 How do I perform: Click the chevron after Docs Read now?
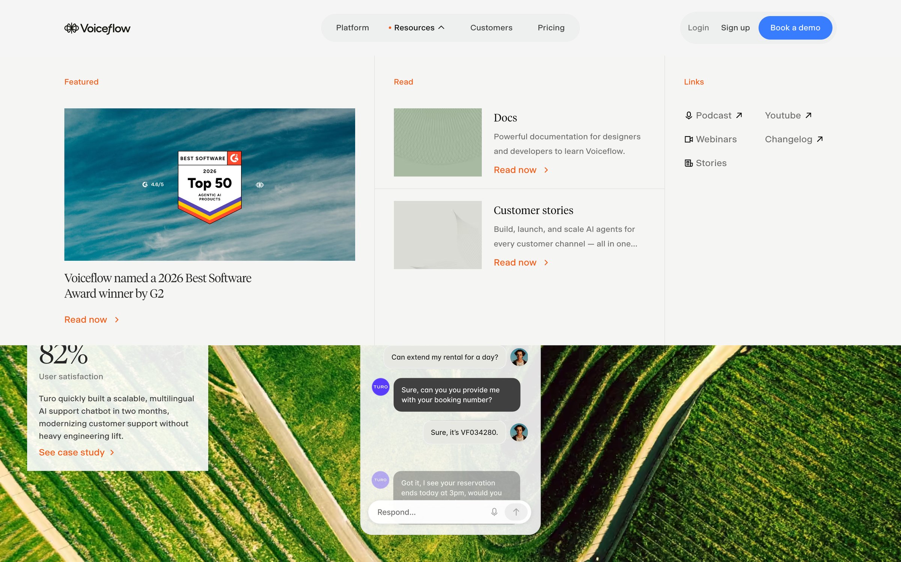(546, 170)
